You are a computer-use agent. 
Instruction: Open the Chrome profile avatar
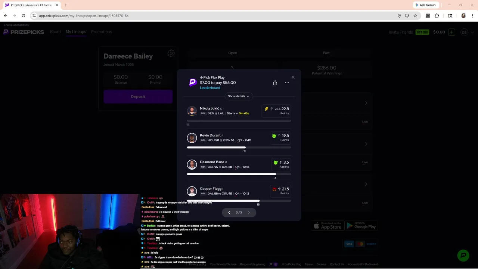click(463, 16)
